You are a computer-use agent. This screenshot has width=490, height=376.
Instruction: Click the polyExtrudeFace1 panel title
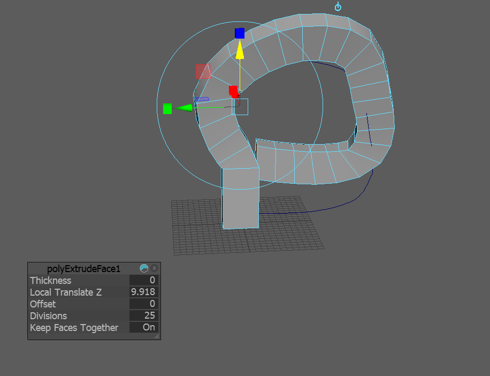tap(83, 269)
